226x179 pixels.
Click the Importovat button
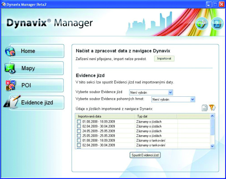pyautogui.click(x=164, y=59)
